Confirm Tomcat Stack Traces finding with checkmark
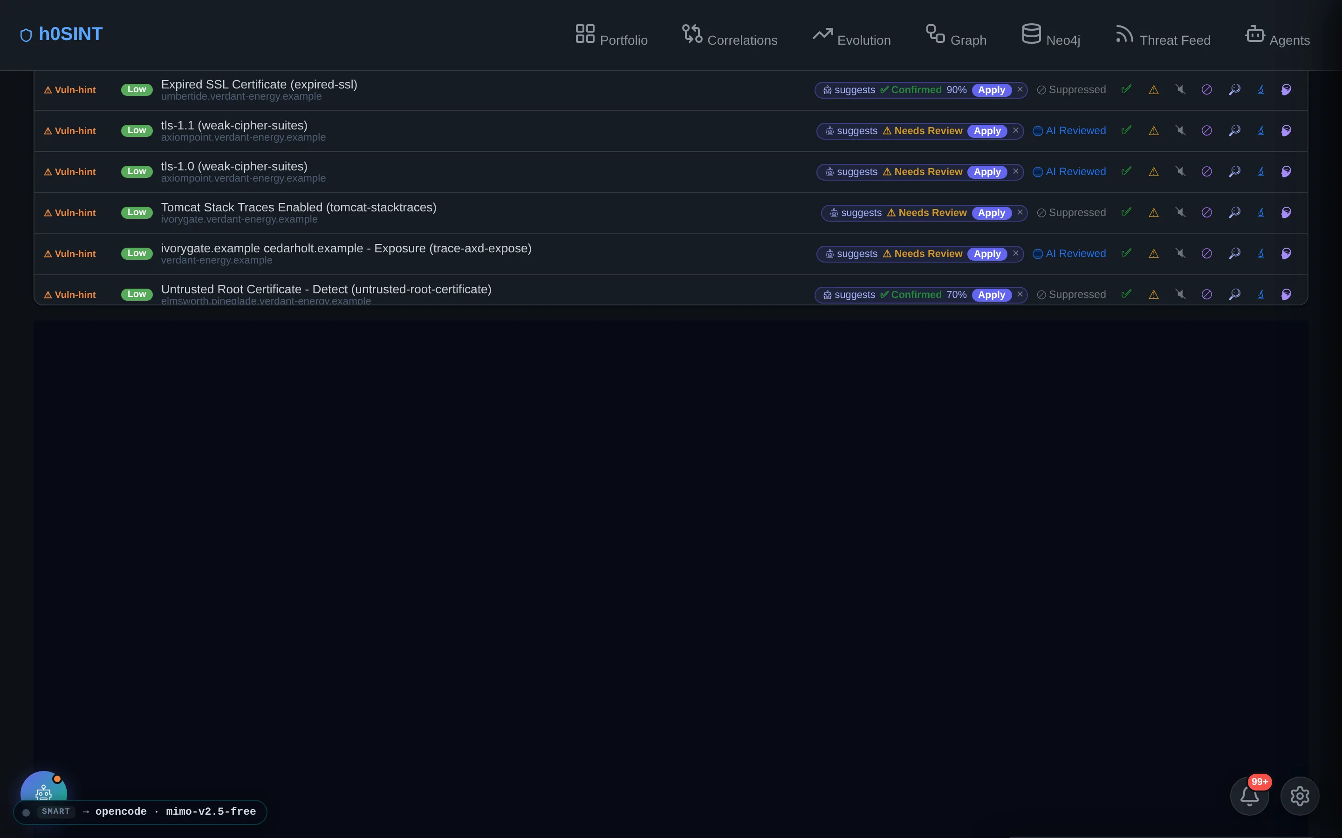Screen dimensions: 1342x838 click(x=1126, y=212)
